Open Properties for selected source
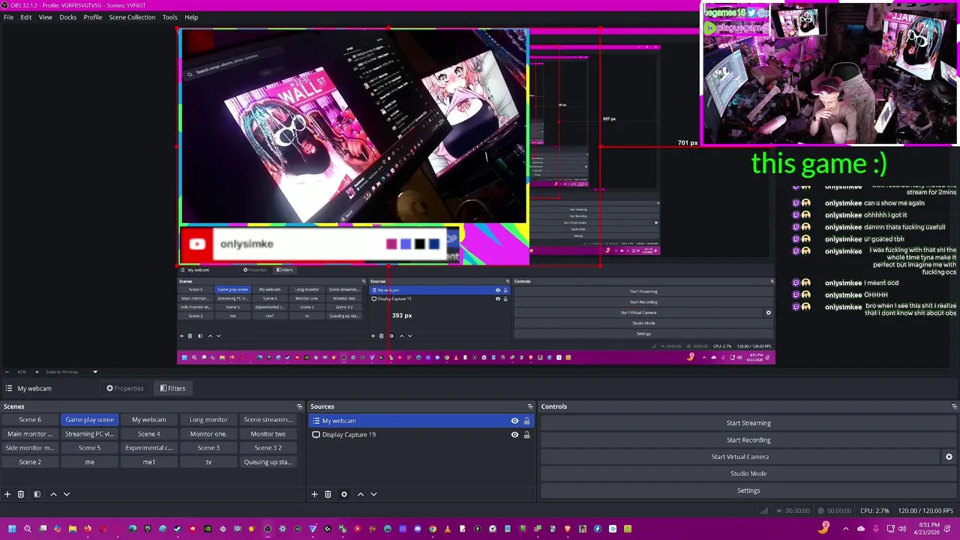The height and width of the screenshot is (540, 960). 124,388
